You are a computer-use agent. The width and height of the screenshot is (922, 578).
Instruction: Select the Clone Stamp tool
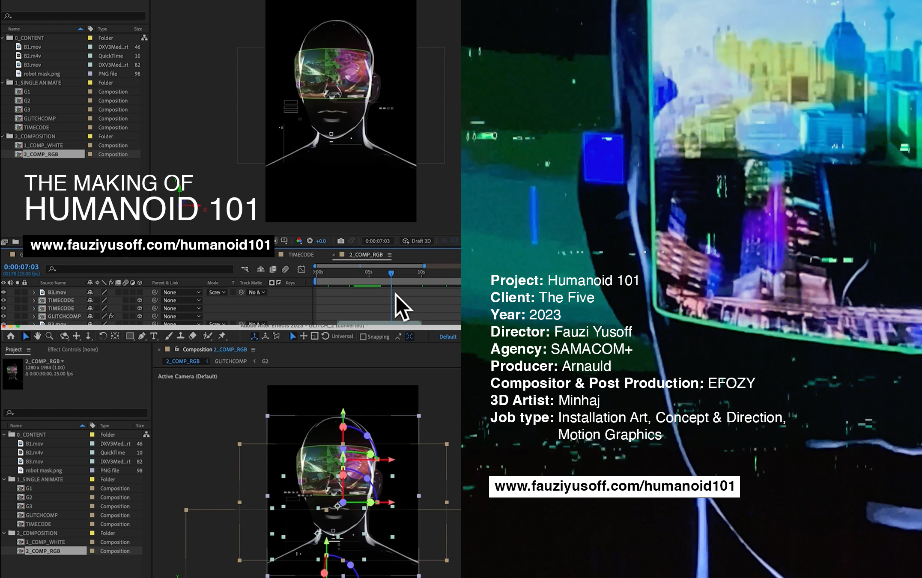(x=181, y=336)
